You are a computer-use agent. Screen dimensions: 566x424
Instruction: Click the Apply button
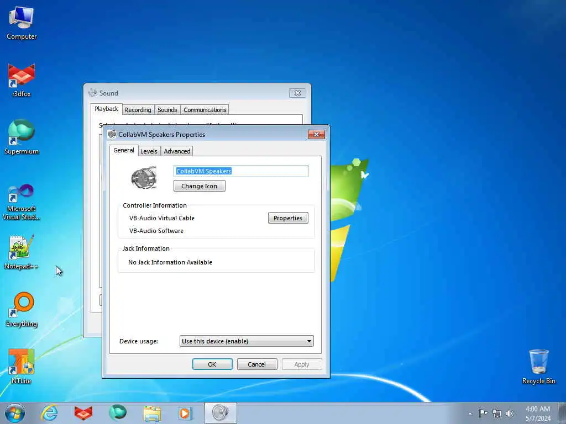point(302,364)
